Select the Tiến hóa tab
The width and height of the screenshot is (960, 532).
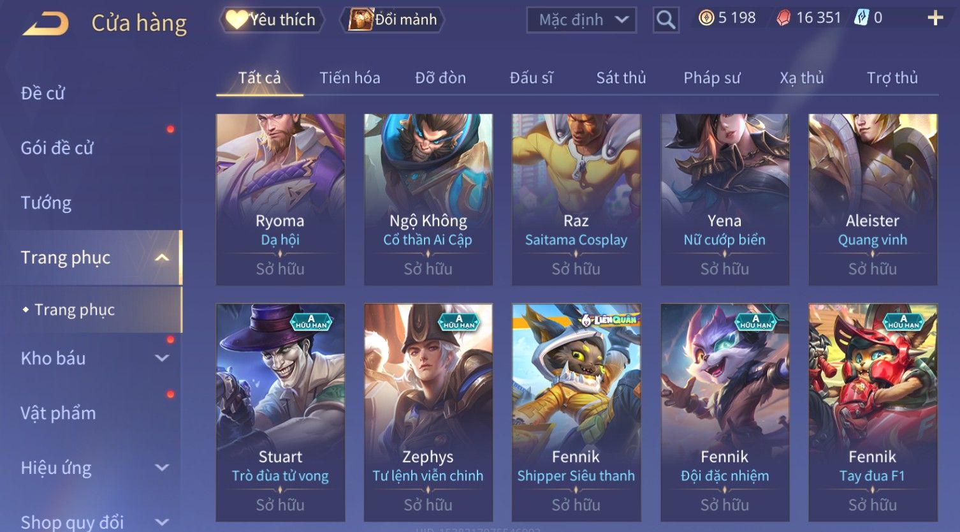[x=349, y=78]
